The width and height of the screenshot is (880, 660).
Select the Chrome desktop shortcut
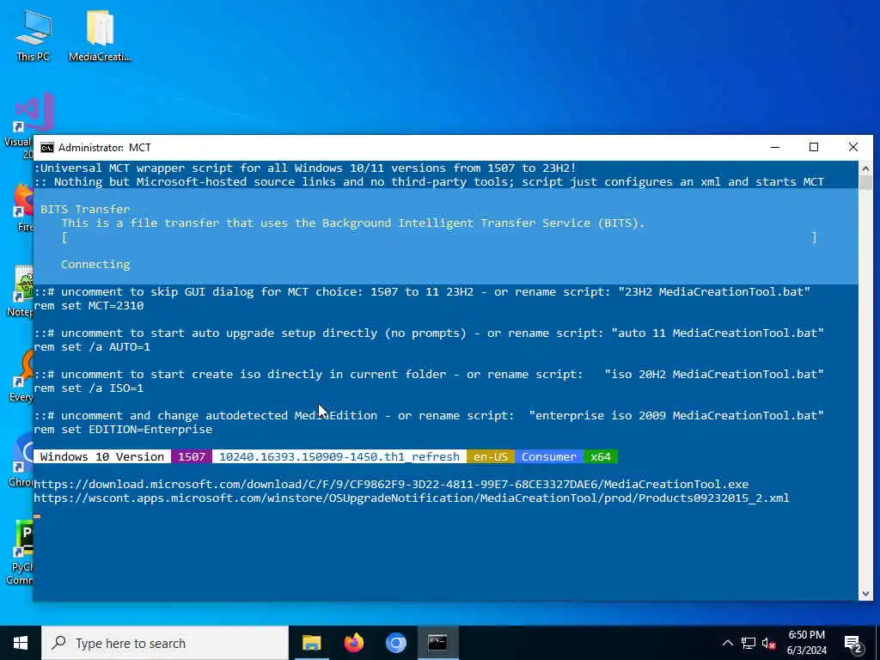click(x=22, y=461)
